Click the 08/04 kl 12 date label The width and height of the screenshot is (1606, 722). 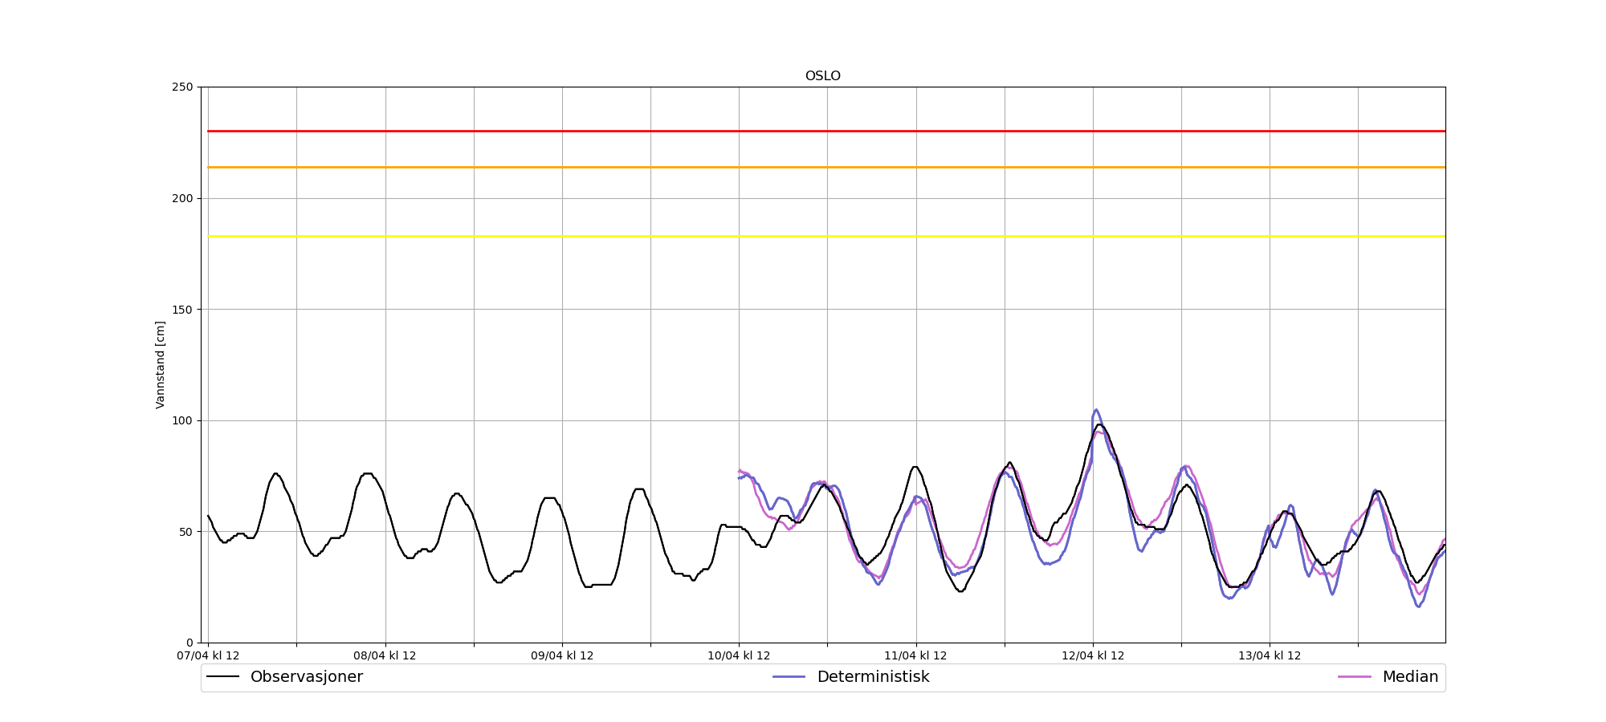click(385, 655)
